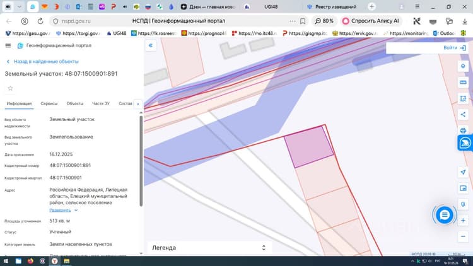This screenshot has width=473, height=266.
Task: Switch to the Части ЗУ tab
Action: pyautogui.click(x=101, y=103)
